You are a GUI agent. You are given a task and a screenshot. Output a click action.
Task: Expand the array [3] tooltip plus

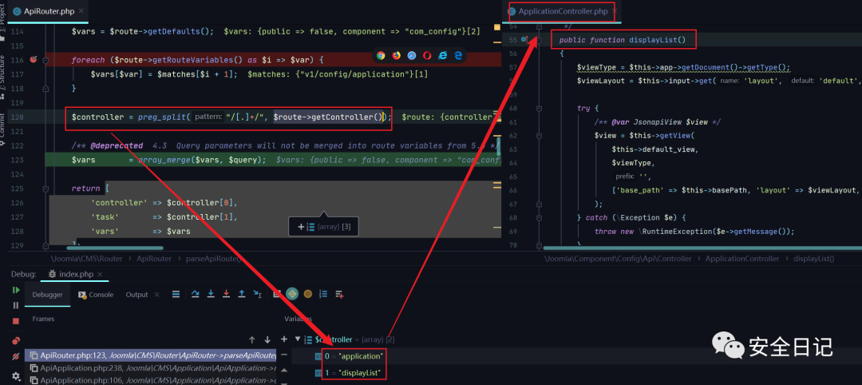302,228
